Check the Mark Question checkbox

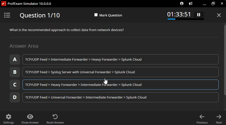(x=96, y=15)
